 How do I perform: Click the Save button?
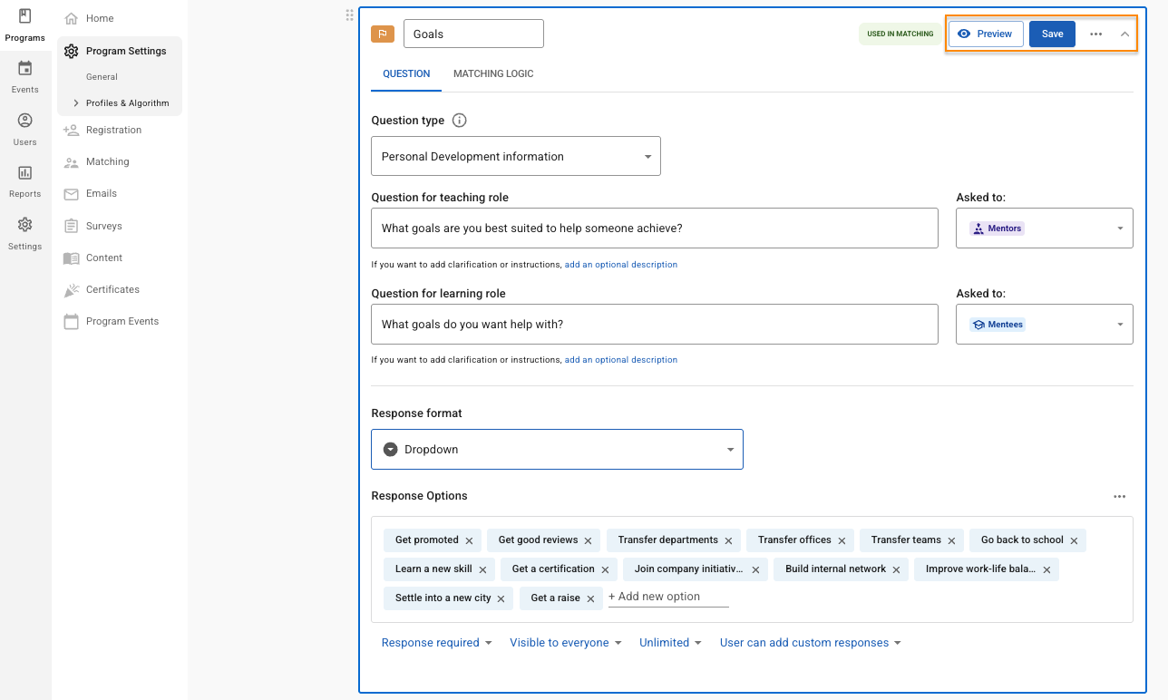click(x=1052, y=34)
